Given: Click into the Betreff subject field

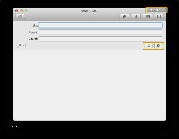Looking at the screenshot, I should [101, 39].
